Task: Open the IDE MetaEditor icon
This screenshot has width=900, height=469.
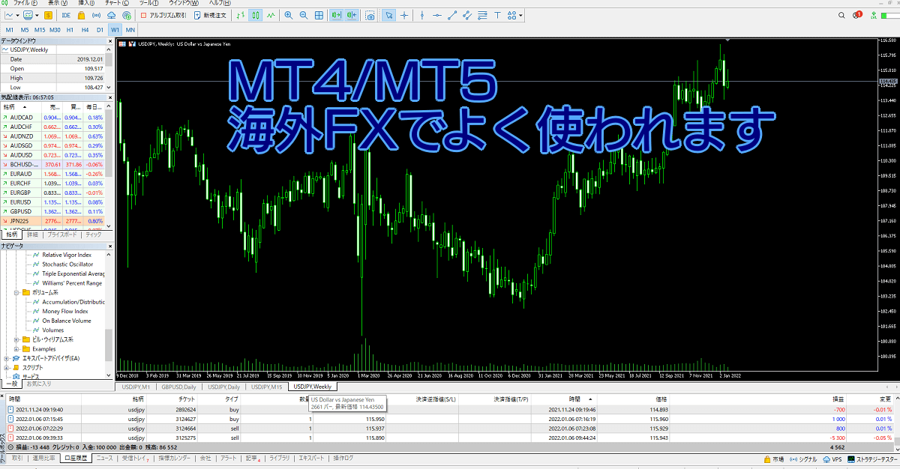Action: [66, 15]
